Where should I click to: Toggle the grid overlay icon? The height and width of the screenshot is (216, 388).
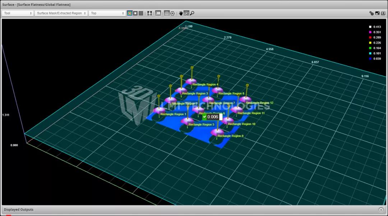coord(167,13)
